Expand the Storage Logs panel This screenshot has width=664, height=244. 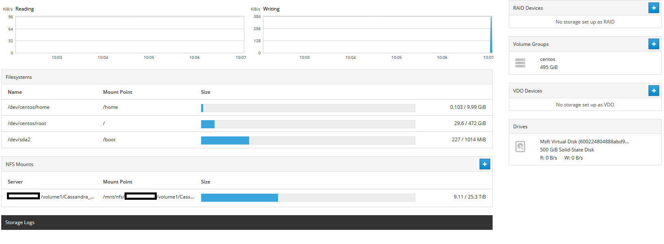(247, 222)
